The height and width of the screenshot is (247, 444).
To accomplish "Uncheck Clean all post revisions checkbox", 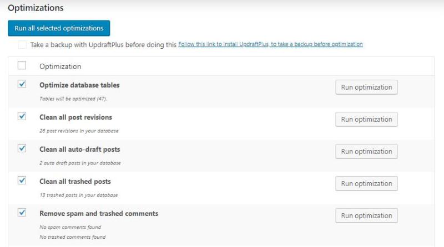I will tap(22, 116).
